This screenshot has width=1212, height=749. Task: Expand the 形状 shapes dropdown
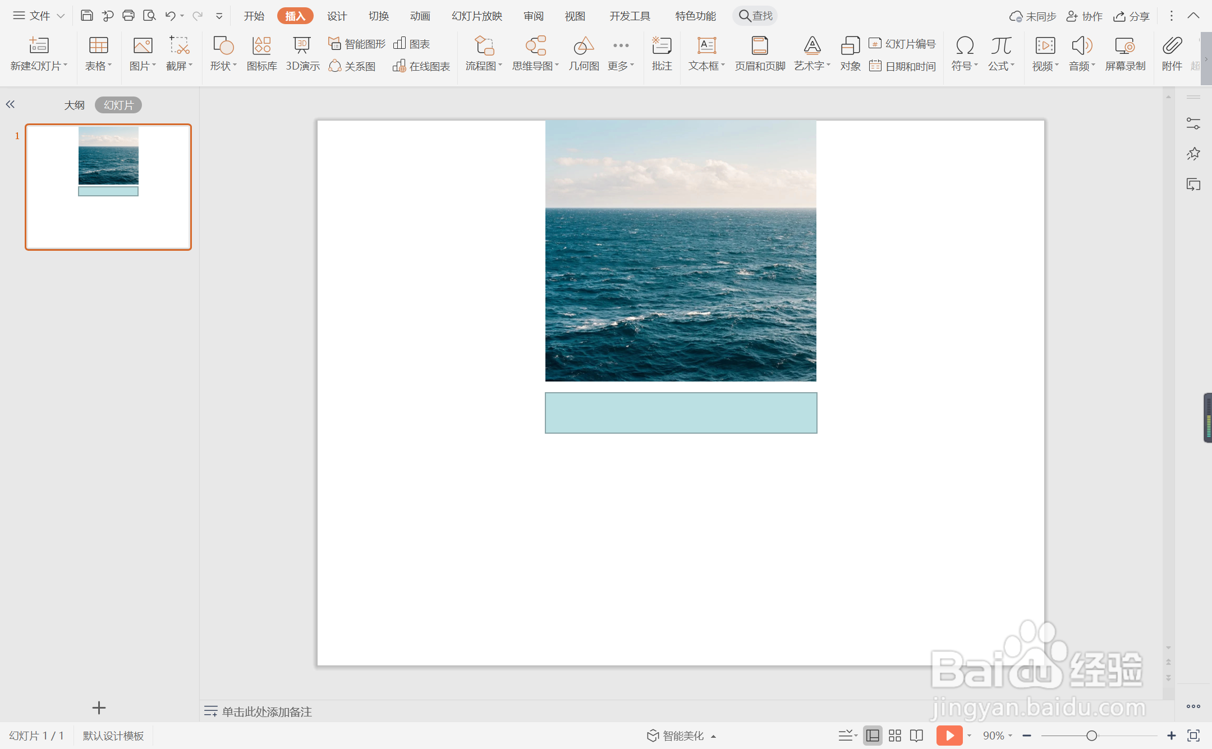pyautogui.click(x=223, y=66)
